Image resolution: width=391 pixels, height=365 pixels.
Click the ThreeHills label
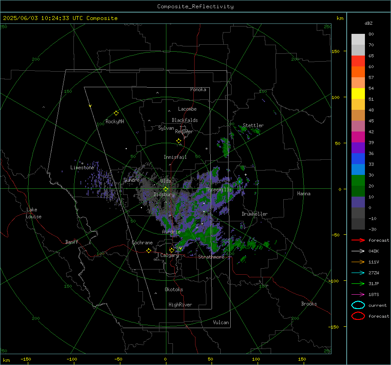tap(219, 190)
